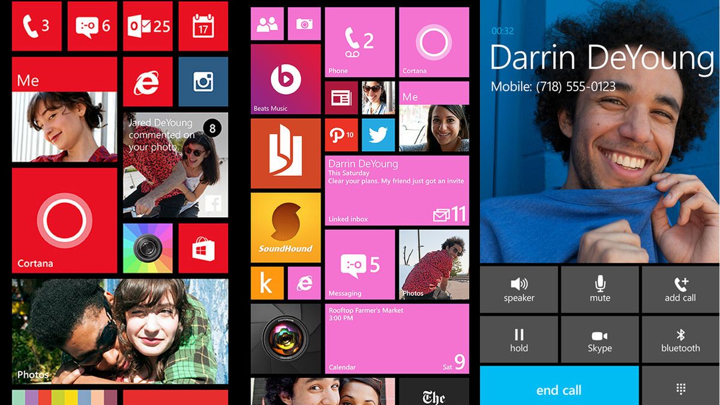The height and width of the screenshot is (405, 720).
Task: Open the Photos tile on the pink screen
Action: pyautogui.click(x=434, y=265)
